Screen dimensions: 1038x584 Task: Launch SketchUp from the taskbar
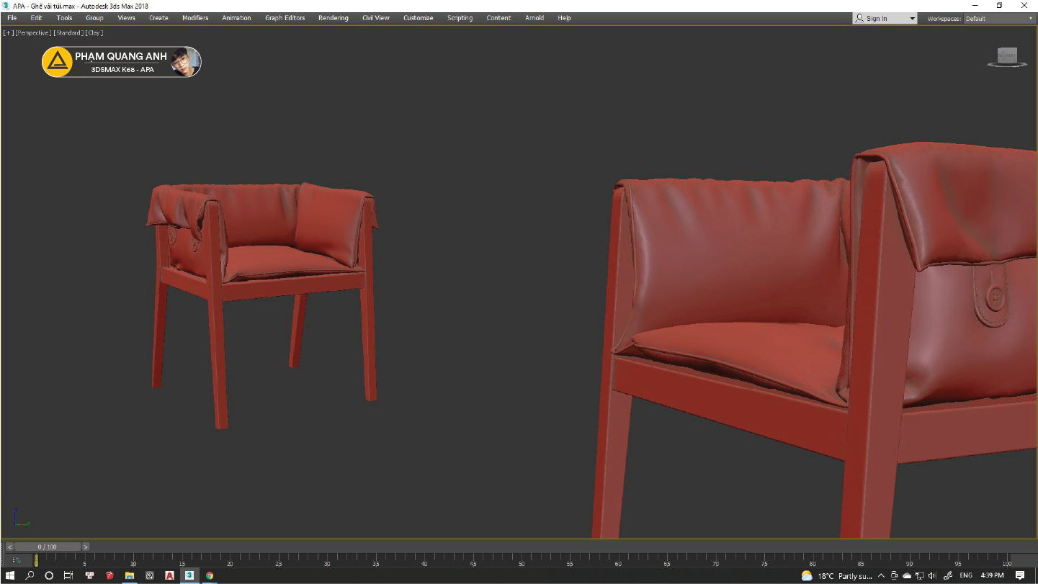coord(109,575)
